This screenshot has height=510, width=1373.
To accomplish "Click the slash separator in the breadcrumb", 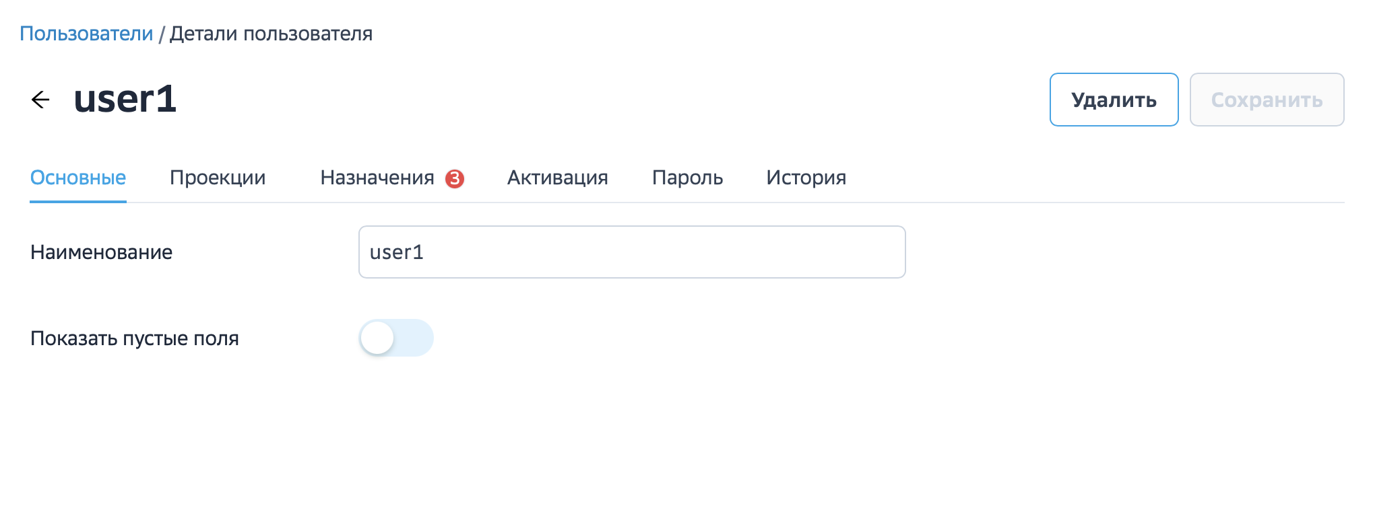I will (162, 34).
